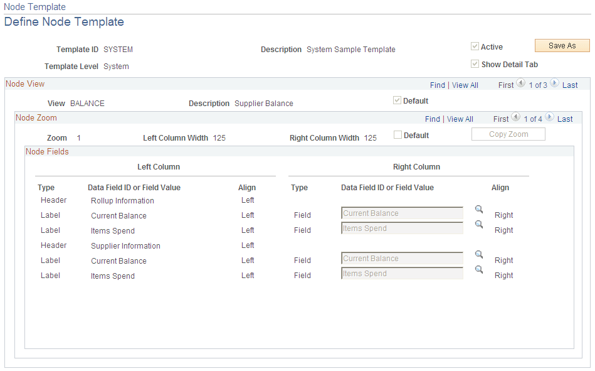
Task: Open lookup for the second Current Balance field
Action: pyautogui.click(x=479, y=255)
